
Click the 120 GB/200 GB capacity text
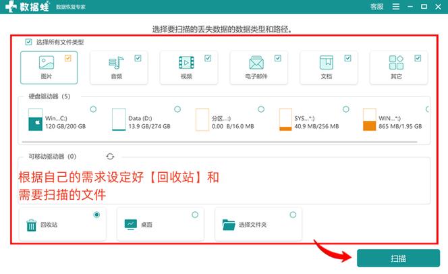click(x=65, y=126)
